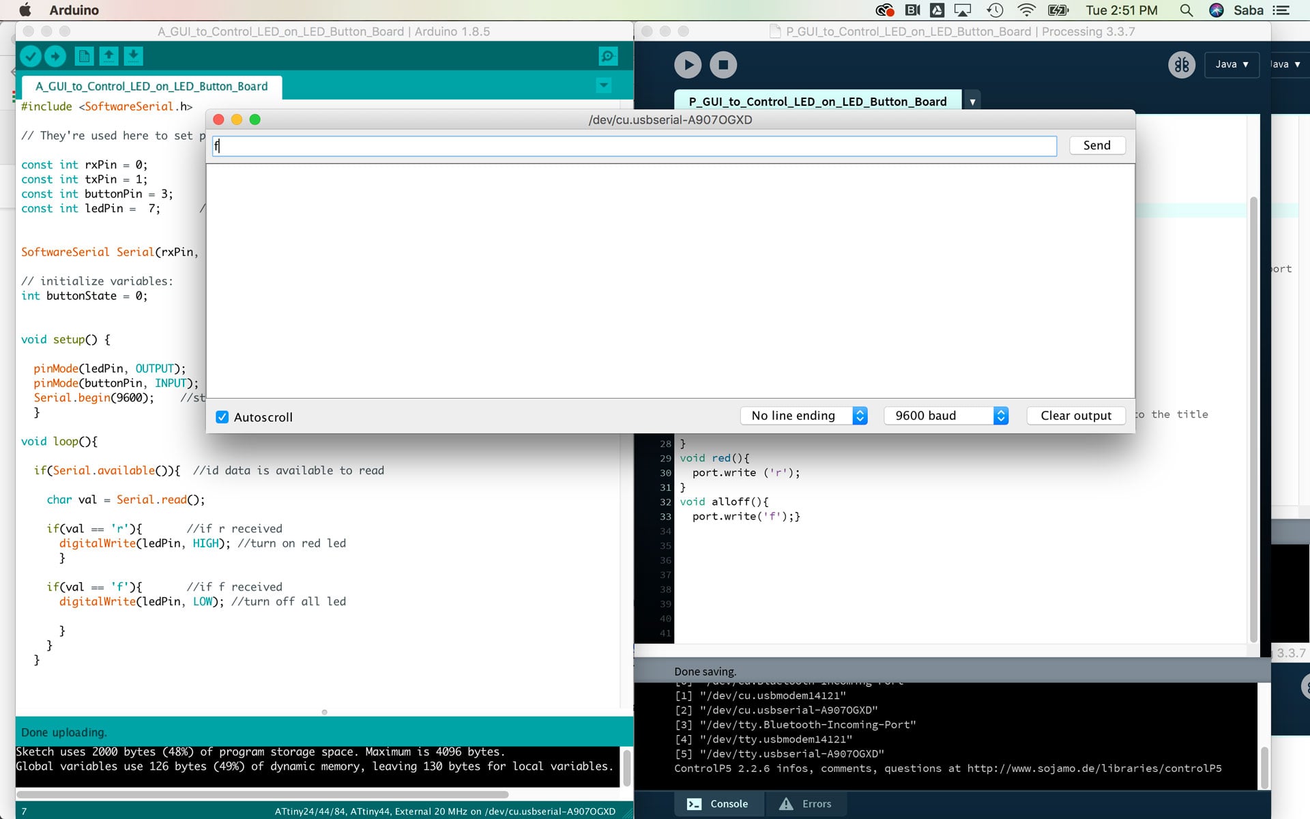Open a sketch with Arduino's open button
This screenshot has height=819, width=1310.
[x=108, y=56]
